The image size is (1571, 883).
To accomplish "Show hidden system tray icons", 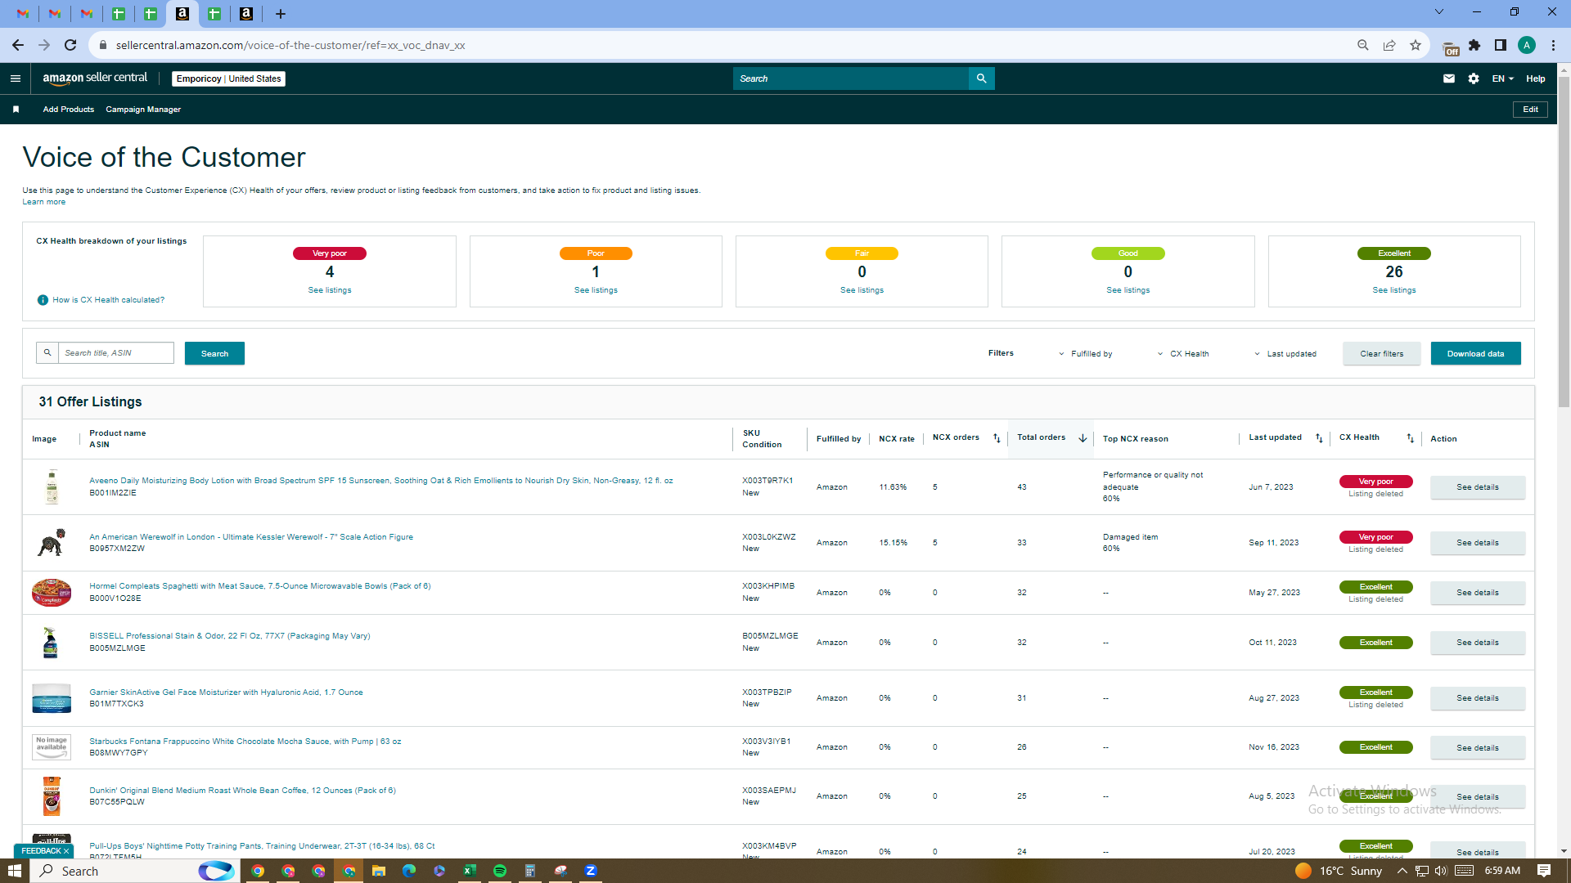I will [1402, 871].
